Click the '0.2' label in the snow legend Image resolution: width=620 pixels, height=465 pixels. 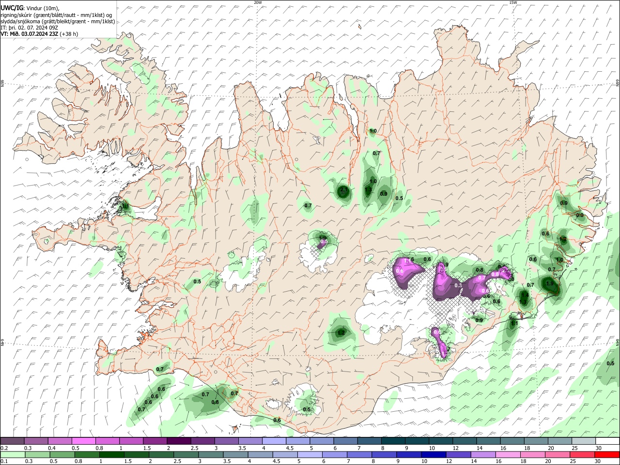4,448
